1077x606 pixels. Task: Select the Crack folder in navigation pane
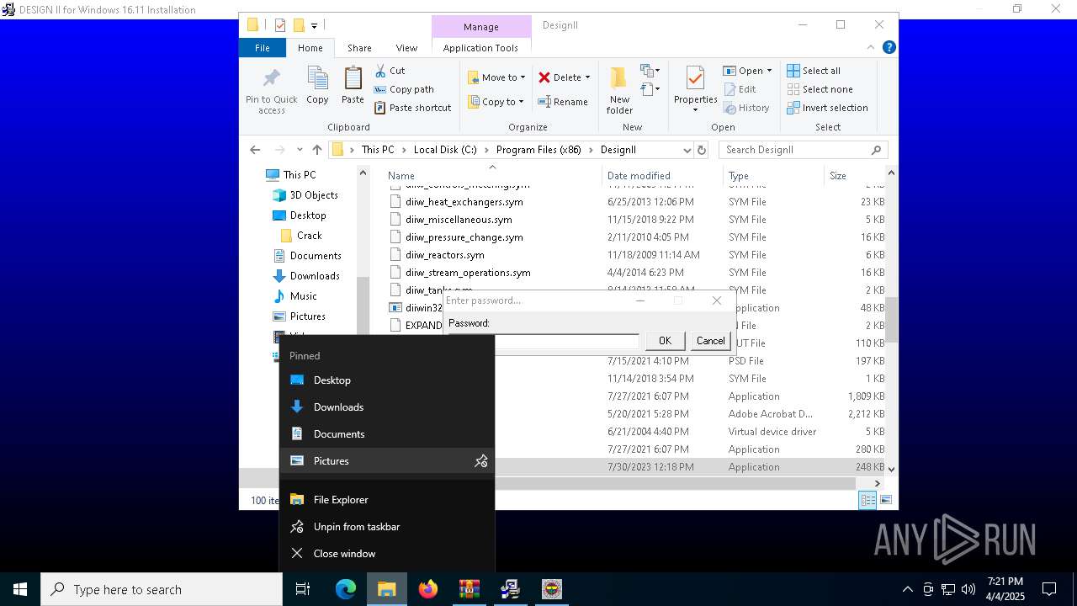[309, 236]
